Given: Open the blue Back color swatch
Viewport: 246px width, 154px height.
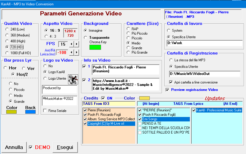Looking at the screenshot, I should 30,112.
